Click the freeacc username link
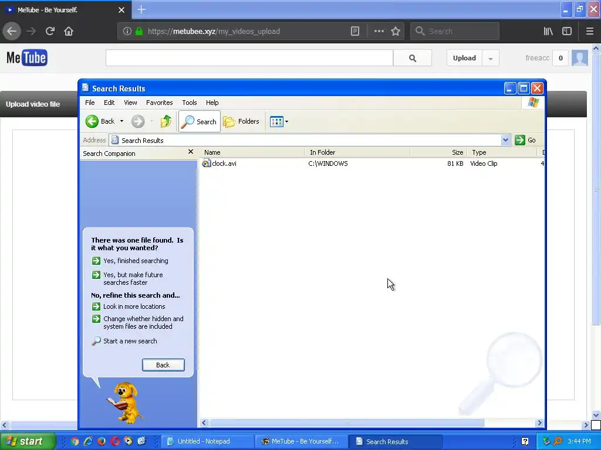Image resolution: width=601 pixels, height=450 pixels. coord(537,58)
